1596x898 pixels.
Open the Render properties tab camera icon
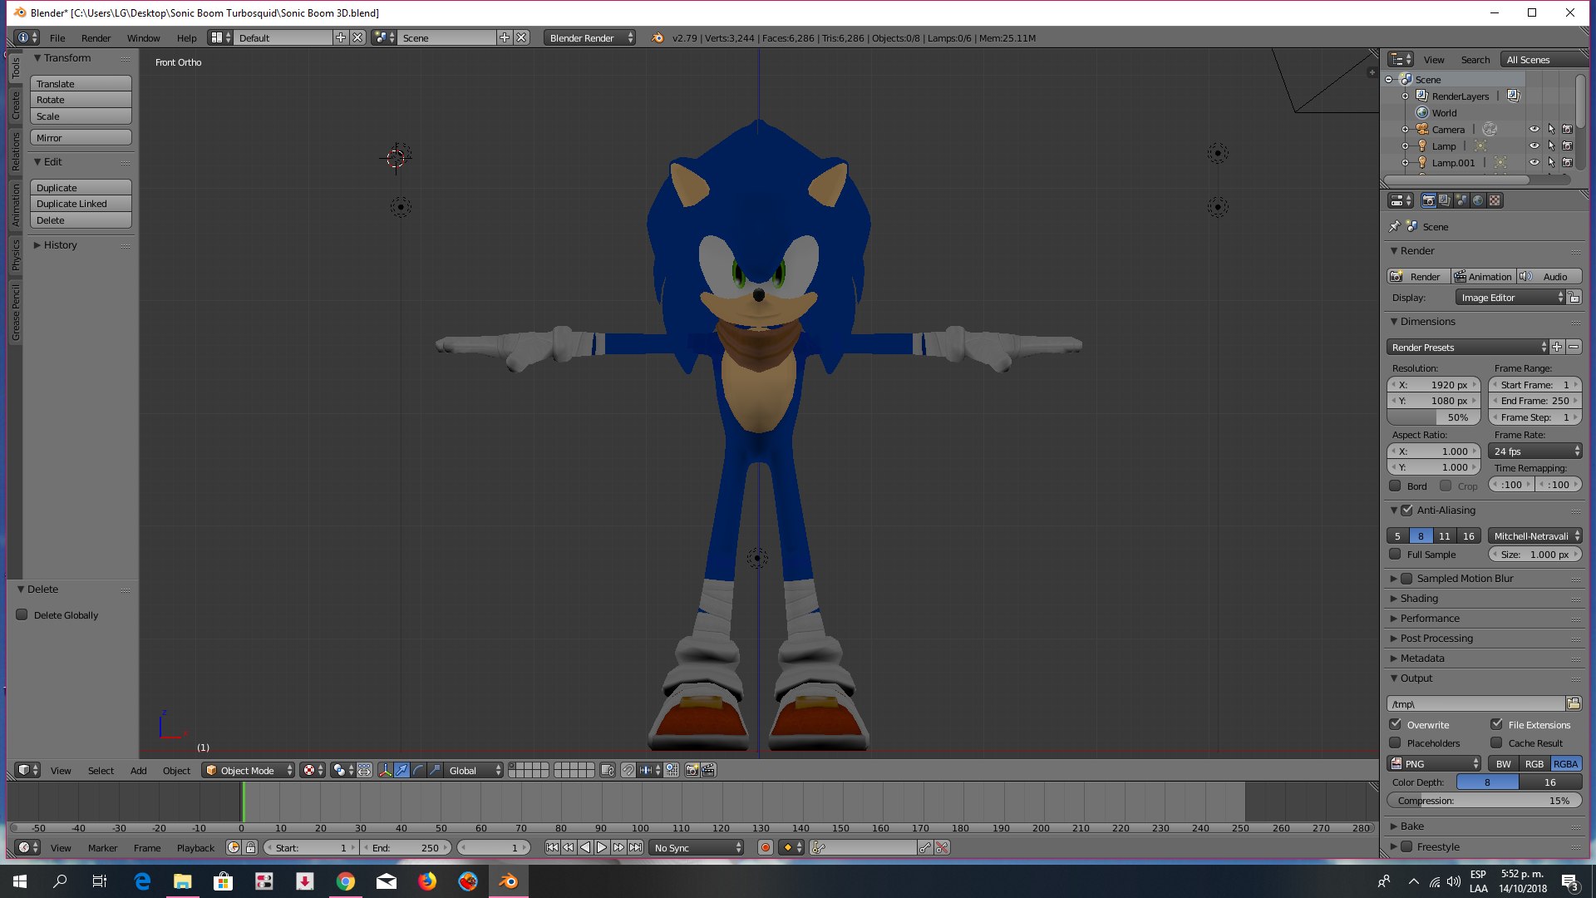[1428, 200]
